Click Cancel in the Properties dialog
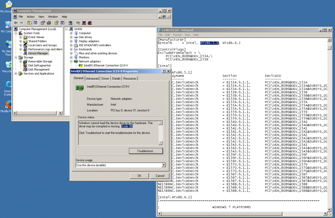This screenshot has height=218, width=335. pos(160,176)
